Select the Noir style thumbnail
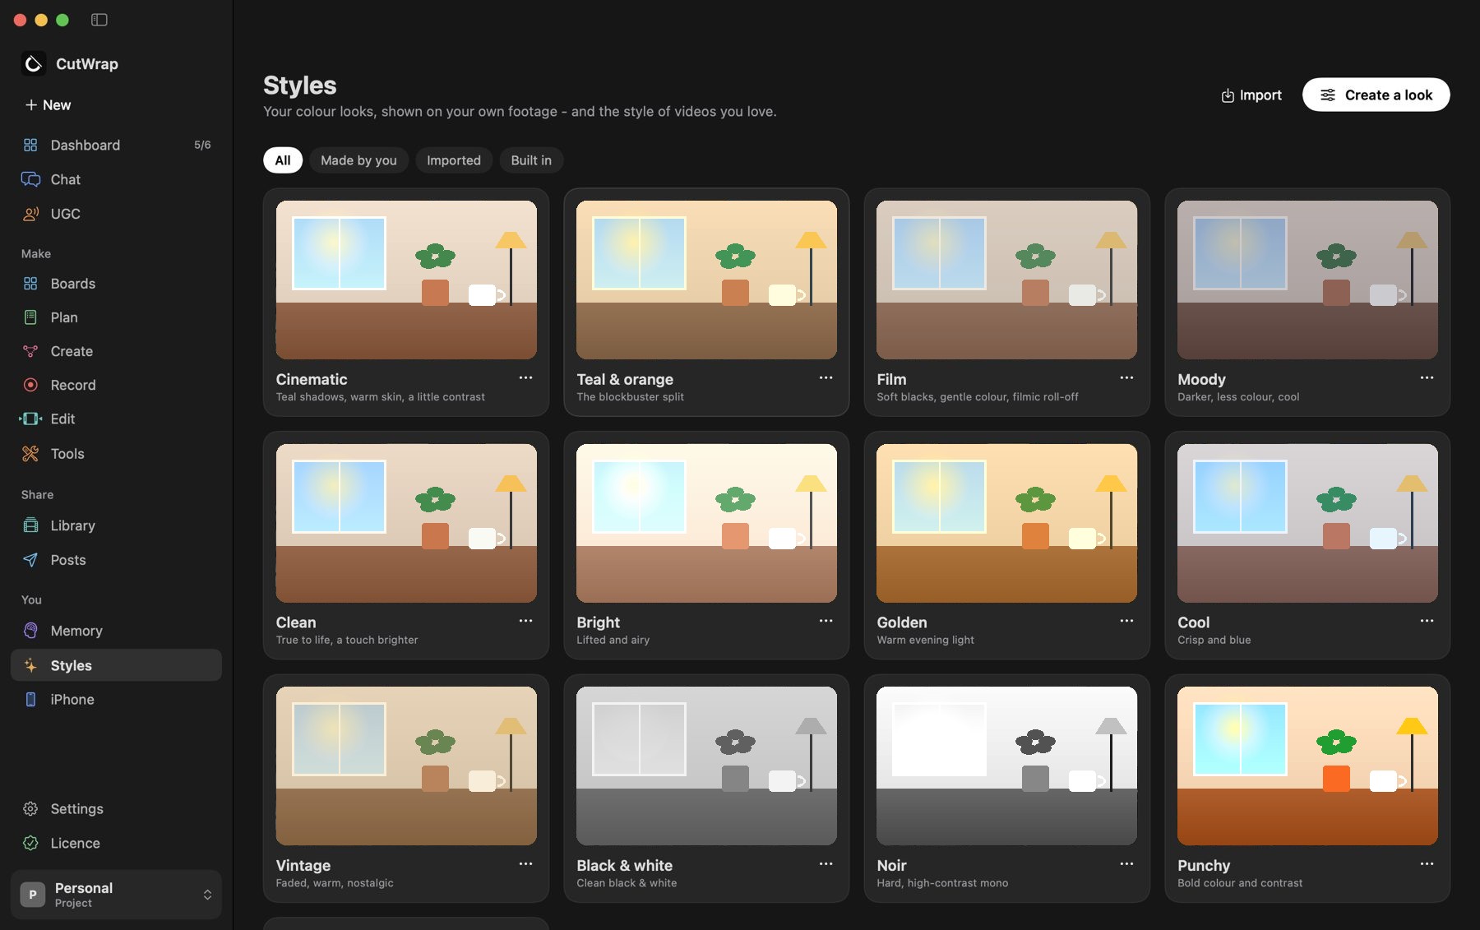Screen dimensions: 1480x930 click(1006, 766)
